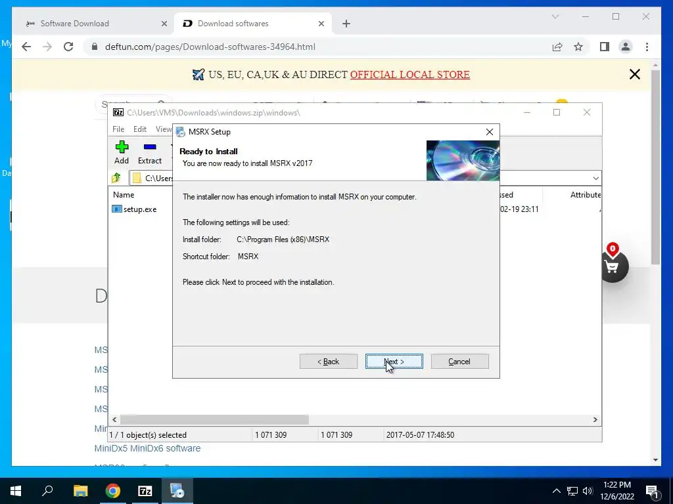Share this page icon in address bar
This screenshot has height=504, width=673.
(x=557, y=47)
